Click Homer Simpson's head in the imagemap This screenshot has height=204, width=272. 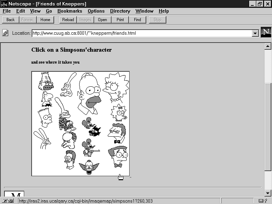coord(89,94)
